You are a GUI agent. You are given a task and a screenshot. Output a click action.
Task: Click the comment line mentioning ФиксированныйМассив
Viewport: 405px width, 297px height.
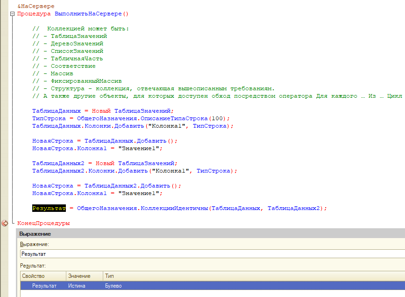[77, 81]
